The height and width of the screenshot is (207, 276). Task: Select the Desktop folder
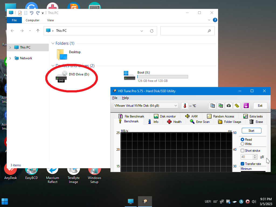coord(69,54)
